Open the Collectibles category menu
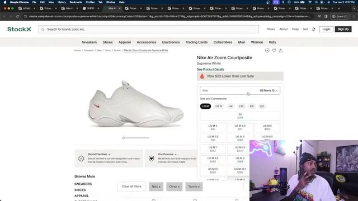This screenshot has width=358, height=201. coord(223,42)
